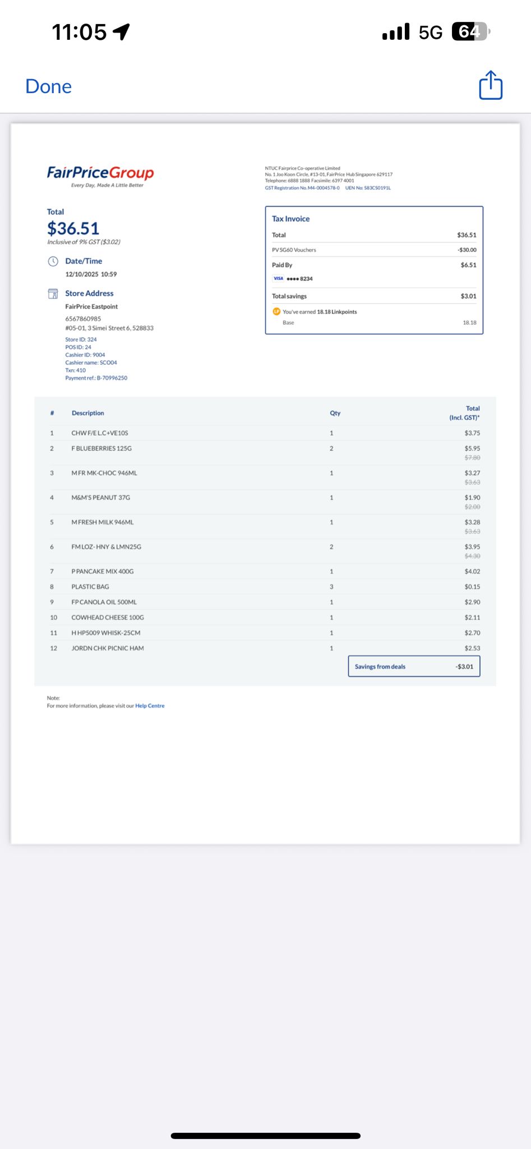Select 'FairPrice Eastpoint' store name
The height and width of the screenshot is (1149, 531).
pos(91,307)
